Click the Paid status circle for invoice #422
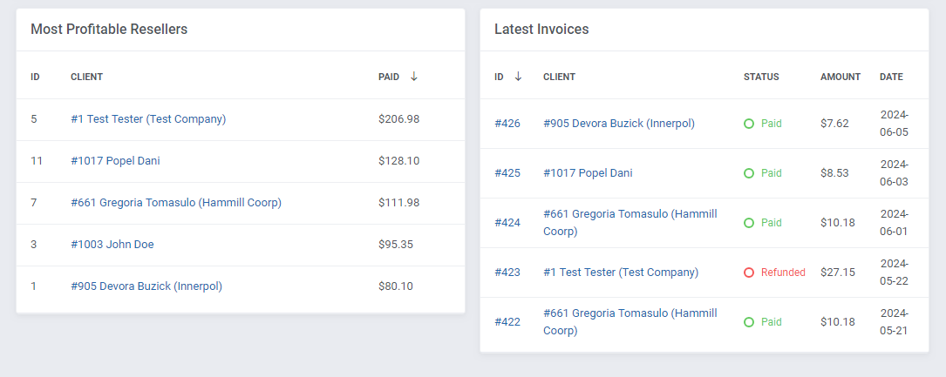946x377 pixels. (749, 322)
